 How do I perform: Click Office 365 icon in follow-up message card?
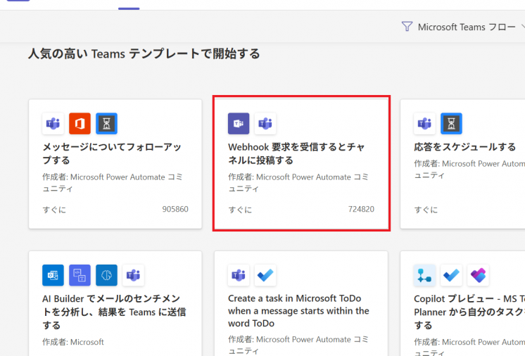(80, 124)
